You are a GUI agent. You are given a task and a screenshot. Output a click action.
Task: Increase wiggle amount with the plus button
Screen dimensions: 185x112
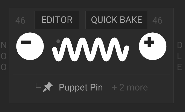coord(153,46)
